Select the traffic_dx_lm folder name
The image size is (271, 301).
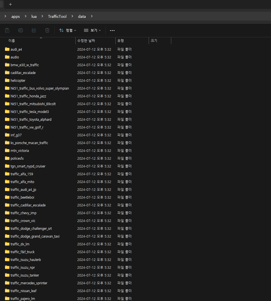tap(20, 244)
